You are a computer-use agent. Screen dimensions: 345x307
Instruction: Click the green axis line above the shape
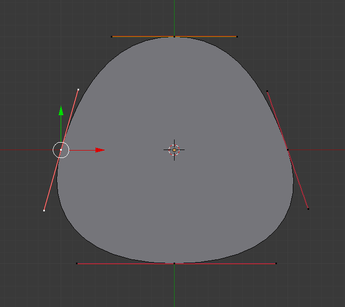coord(174,16)
